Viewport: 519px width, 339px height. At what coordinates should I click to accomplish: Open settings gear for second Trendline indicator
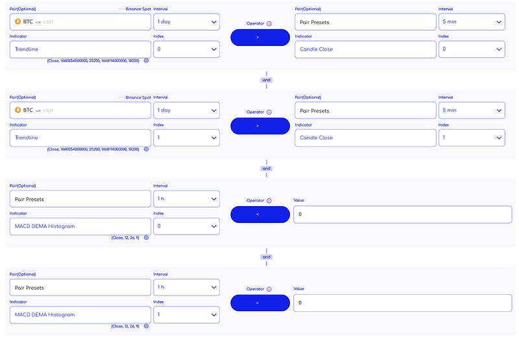(x=146, y=149)
